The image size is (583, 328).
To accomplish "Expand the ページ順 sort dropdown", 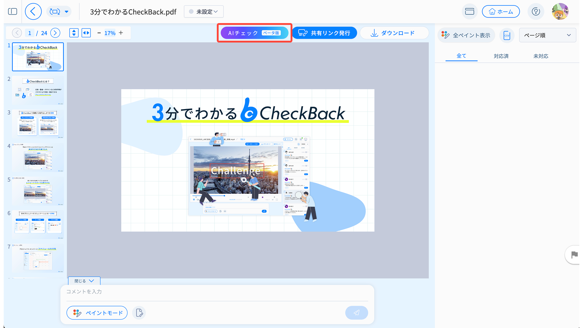I will (x=547, y=35).
